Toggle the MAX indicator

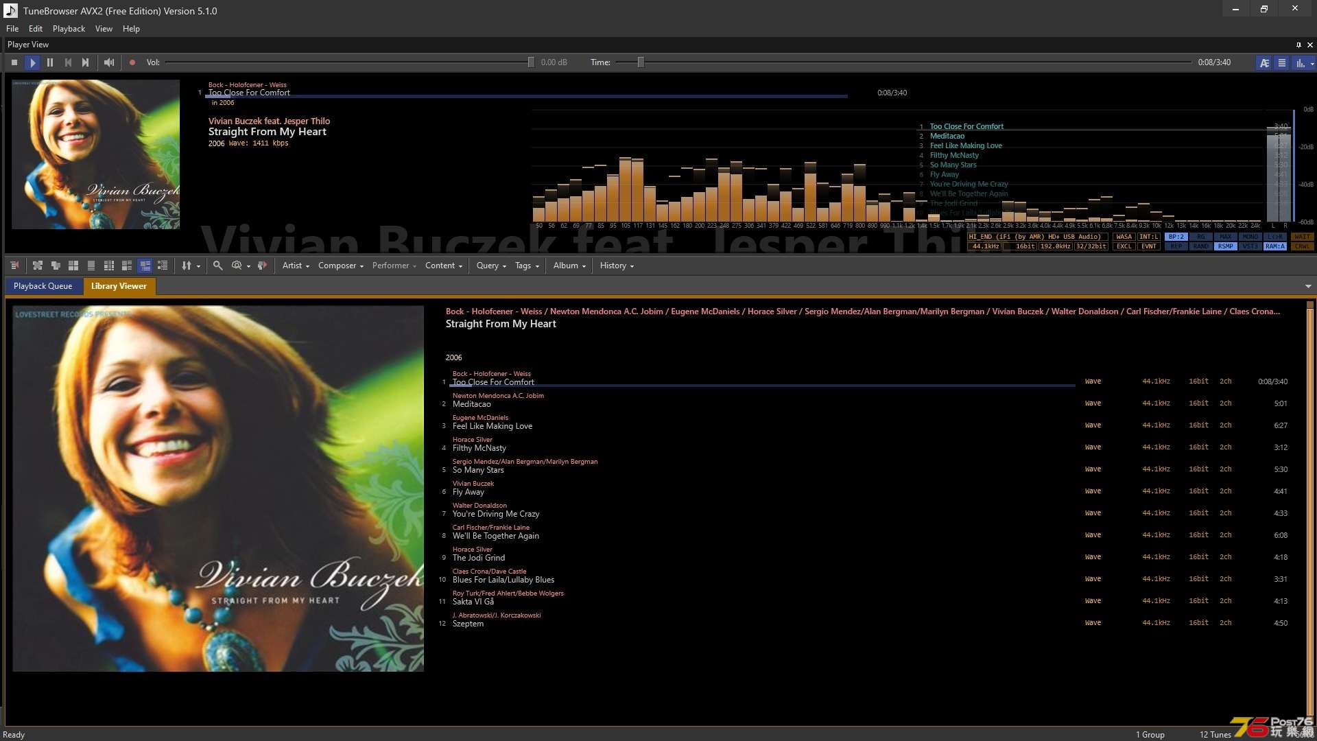click(1226, 237)
